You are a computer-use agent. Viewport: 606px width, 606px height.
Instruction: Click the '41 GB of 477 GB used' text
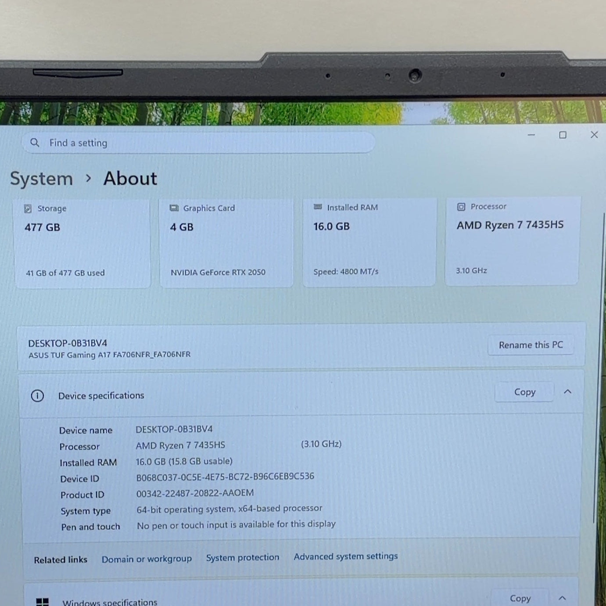click(65, 273)
